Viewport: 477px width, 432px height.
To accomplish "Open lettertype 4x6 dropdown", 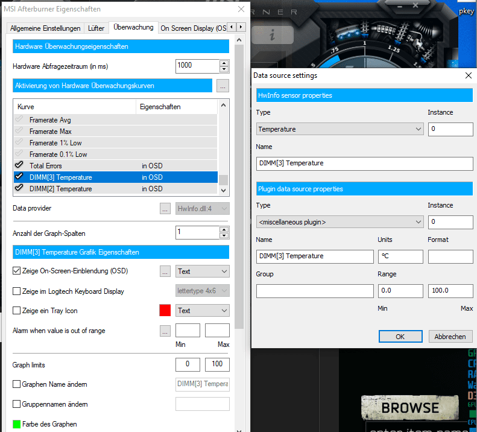I will coord(202,291).
